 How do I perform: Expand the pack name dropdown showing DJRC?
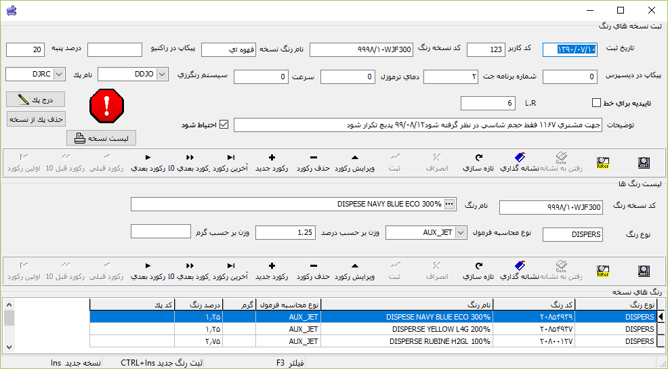coord(58,73)
